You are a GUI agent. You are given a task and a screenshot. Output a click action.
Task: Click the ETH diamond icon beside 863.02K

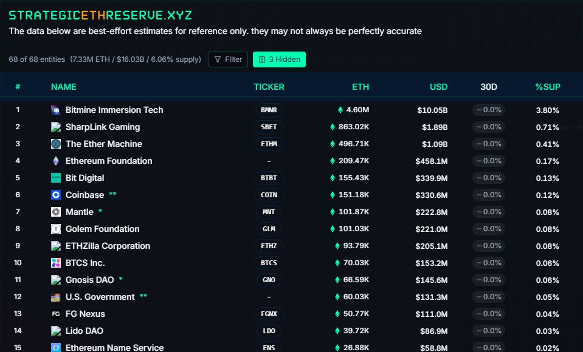coord(333,127)
